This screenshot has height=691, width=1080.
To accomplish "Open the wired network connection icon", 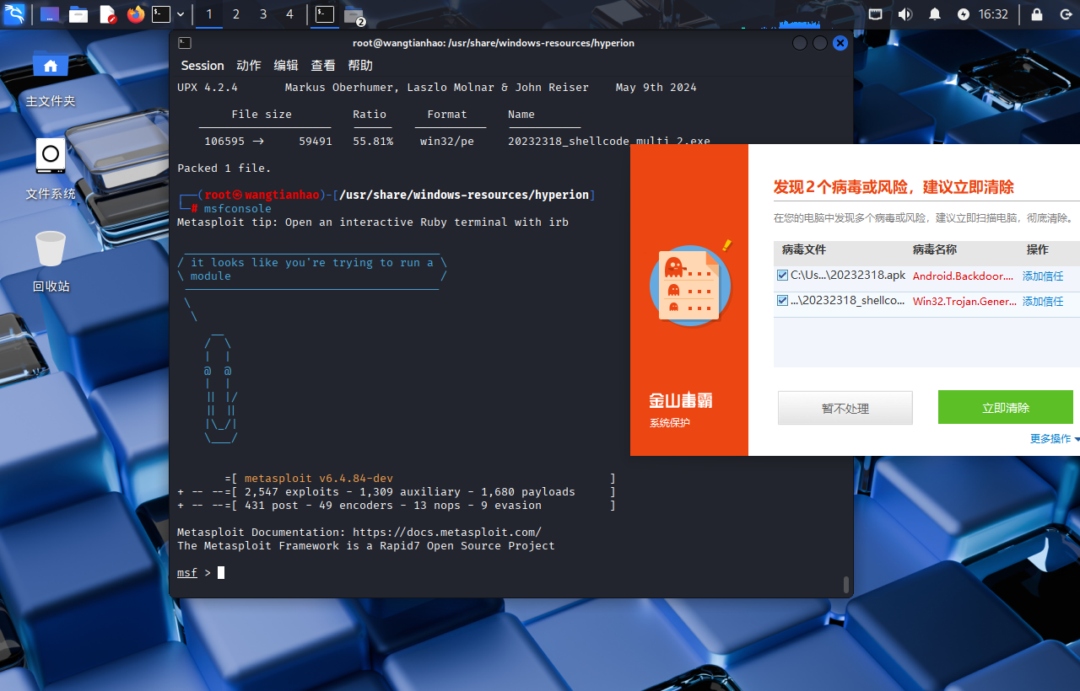I will click(876, 14).
